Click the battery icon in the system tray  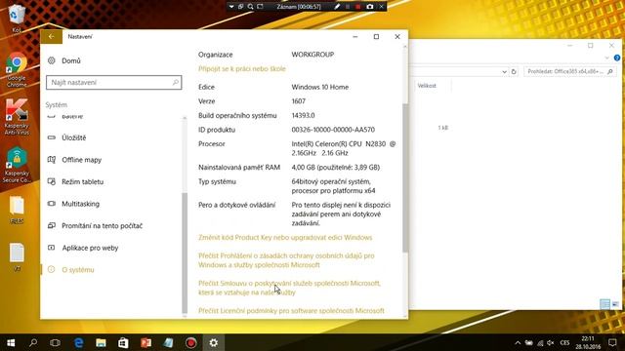coord(529,342)
